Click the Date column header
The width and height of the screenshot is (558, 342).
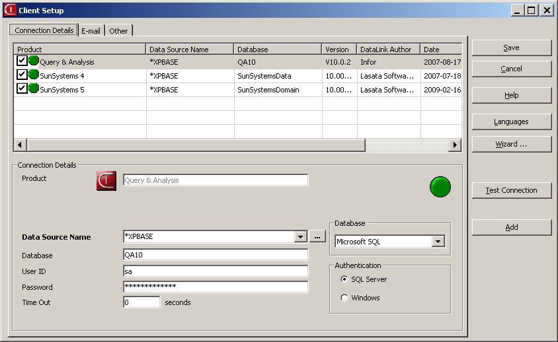(x=441, y=49)
